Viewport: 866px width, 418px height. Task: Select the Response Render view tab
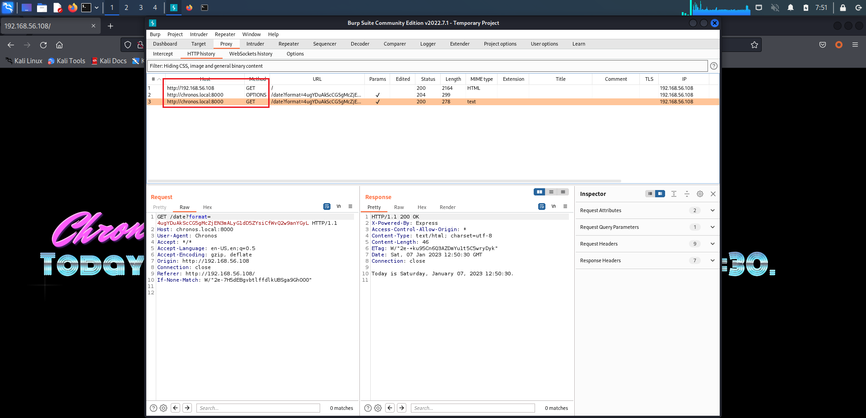tap(447, 207)
